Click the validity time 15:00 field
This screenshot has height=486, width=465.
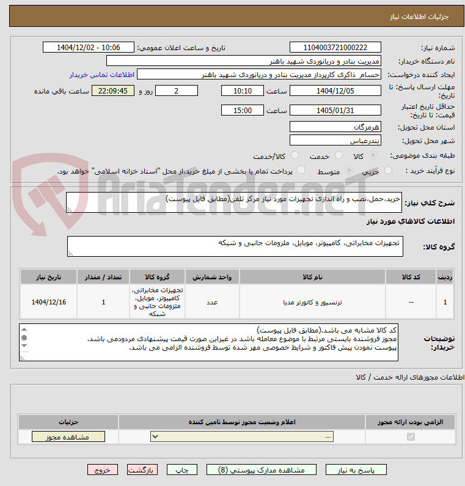pos(243,110)
